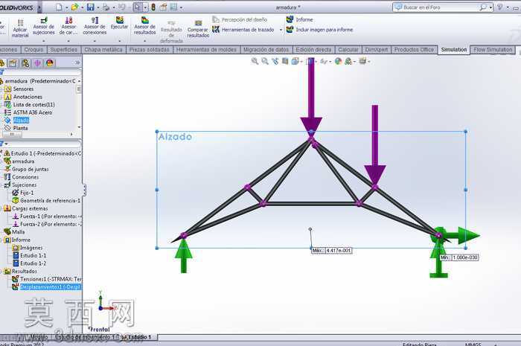
Task: Open the Superficies ribbon tab
Action: pyautogui.click(x=63, y=50)
